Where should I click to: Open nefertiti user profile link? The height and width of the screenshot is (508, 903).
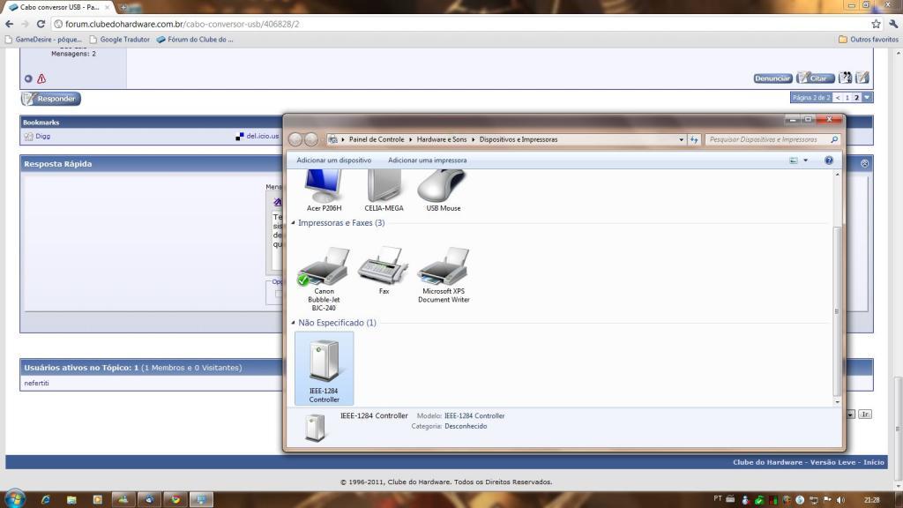pyautogui.click(x=36, y=383)
